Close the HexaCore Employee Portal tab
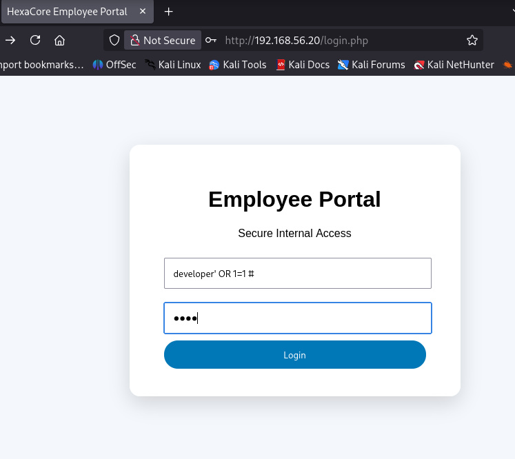This screenshot has height=459, width=515. click(143, 12)
